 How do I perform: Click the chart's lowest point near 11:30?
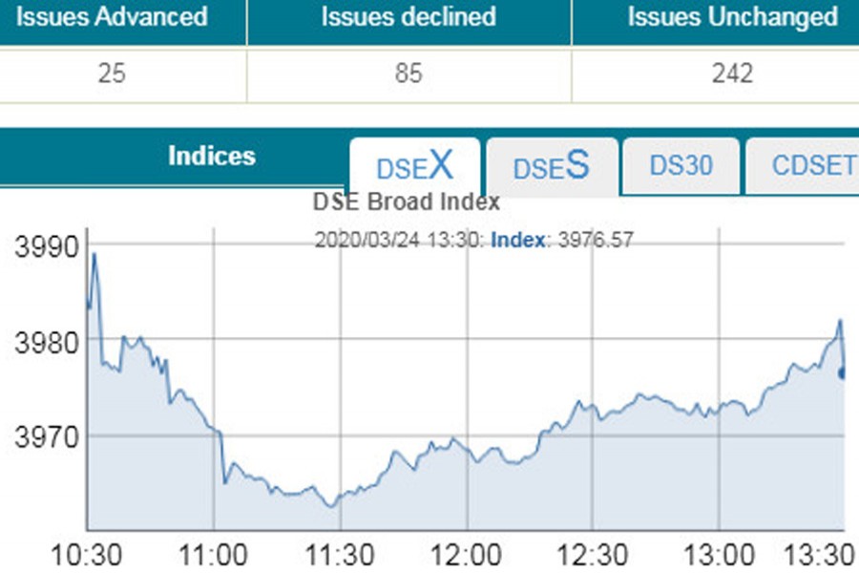pyautogui.click(x=331, y=505)
